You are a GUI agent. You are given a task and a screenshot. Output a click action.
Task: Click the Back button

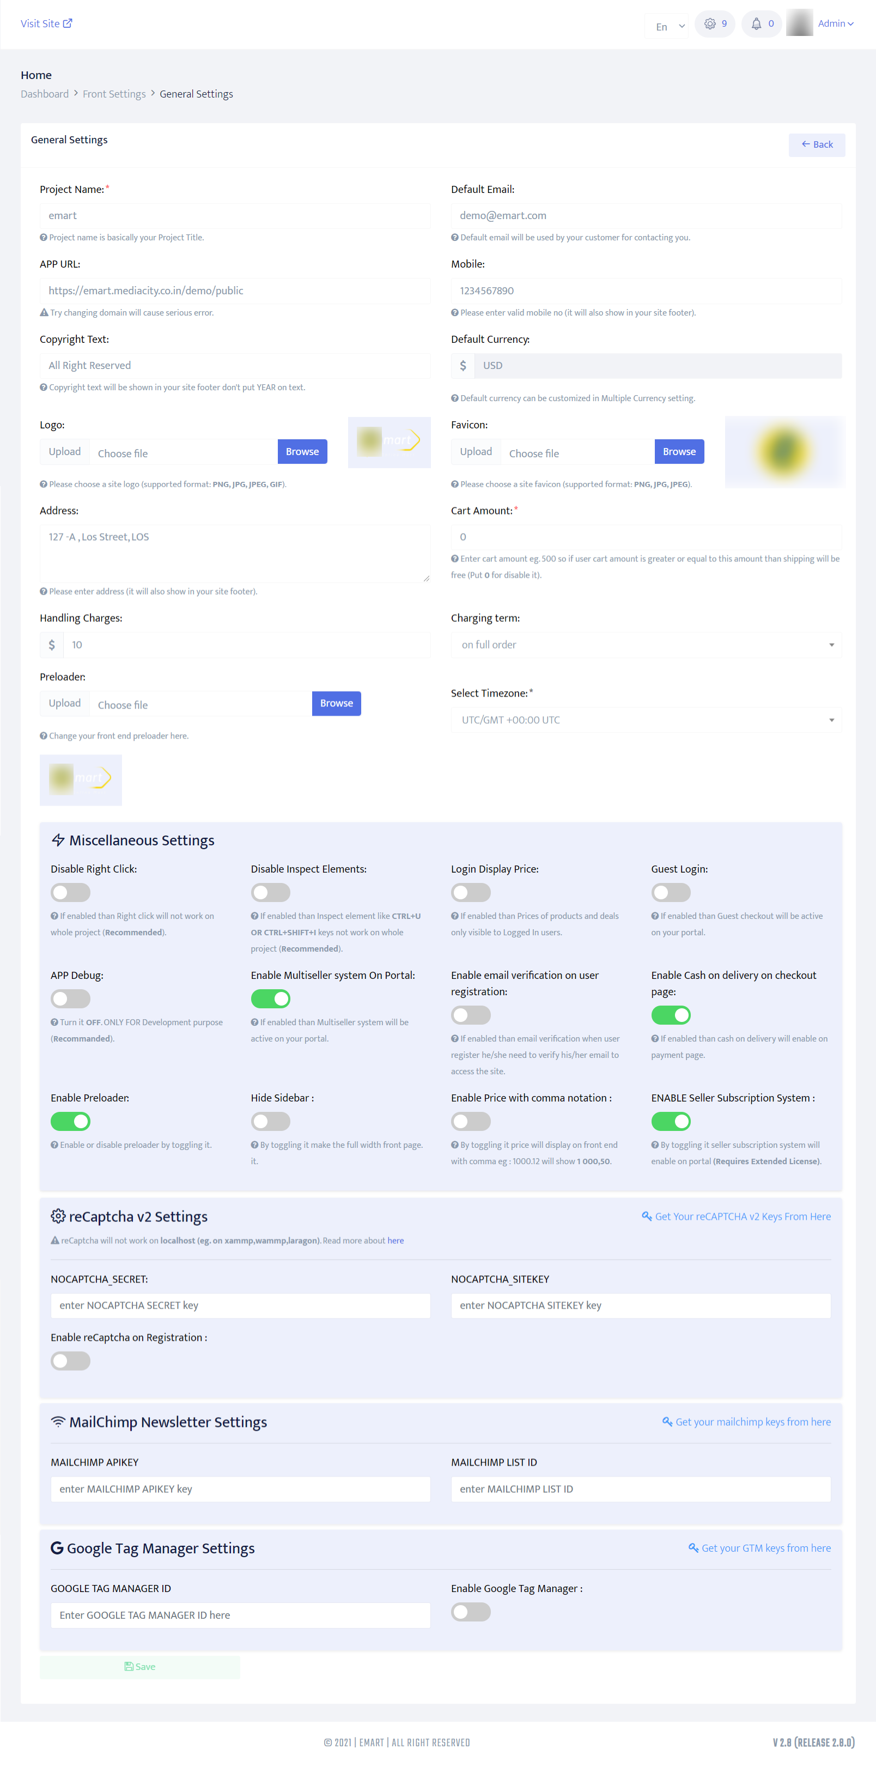click(x=817, y=145)
